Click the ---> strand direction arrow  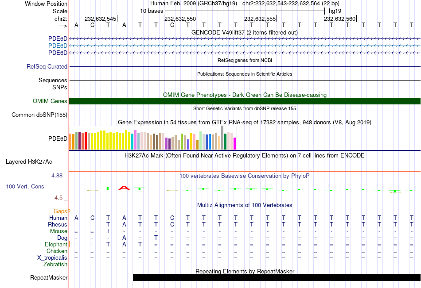point(63,26)
